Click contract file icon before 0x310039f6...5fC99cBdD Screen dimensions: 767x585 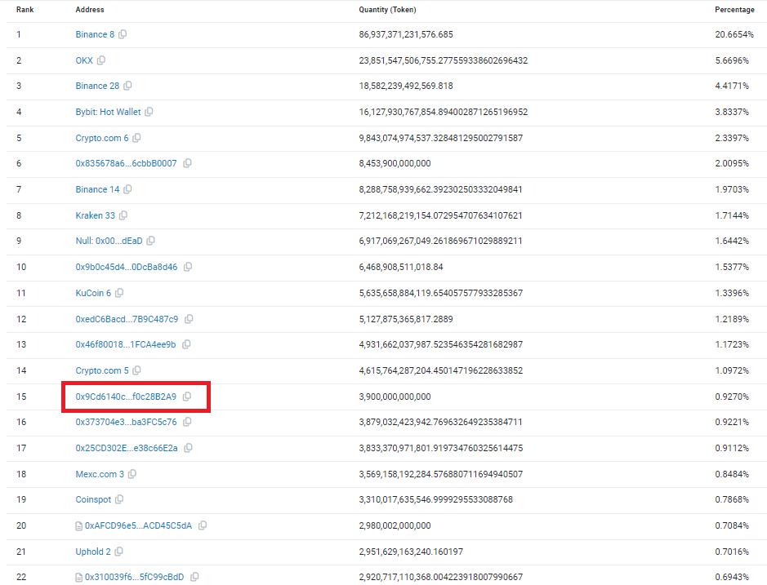(78, 577)
